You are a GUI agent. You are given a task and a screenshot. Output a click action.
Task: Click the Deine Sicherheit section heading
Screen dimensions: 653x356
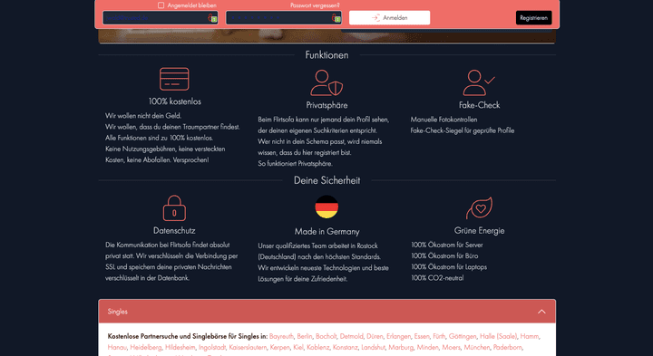(x=326, y=180)
